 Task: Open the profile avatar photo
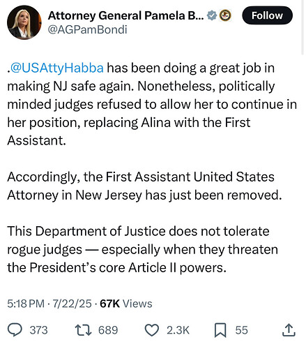(x=24, y=22)
